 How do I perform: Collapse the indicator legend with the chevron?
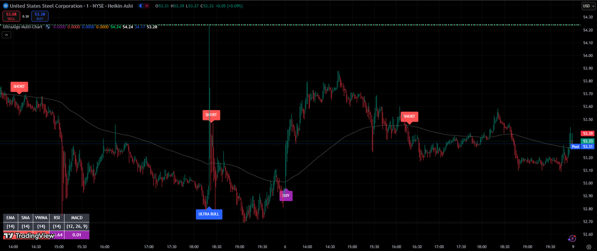6,35
